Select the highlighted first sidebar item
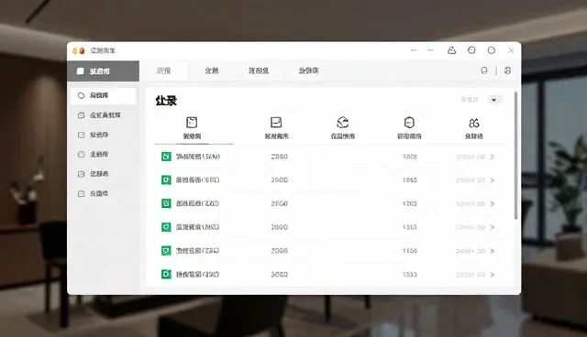 coord(104,95)
